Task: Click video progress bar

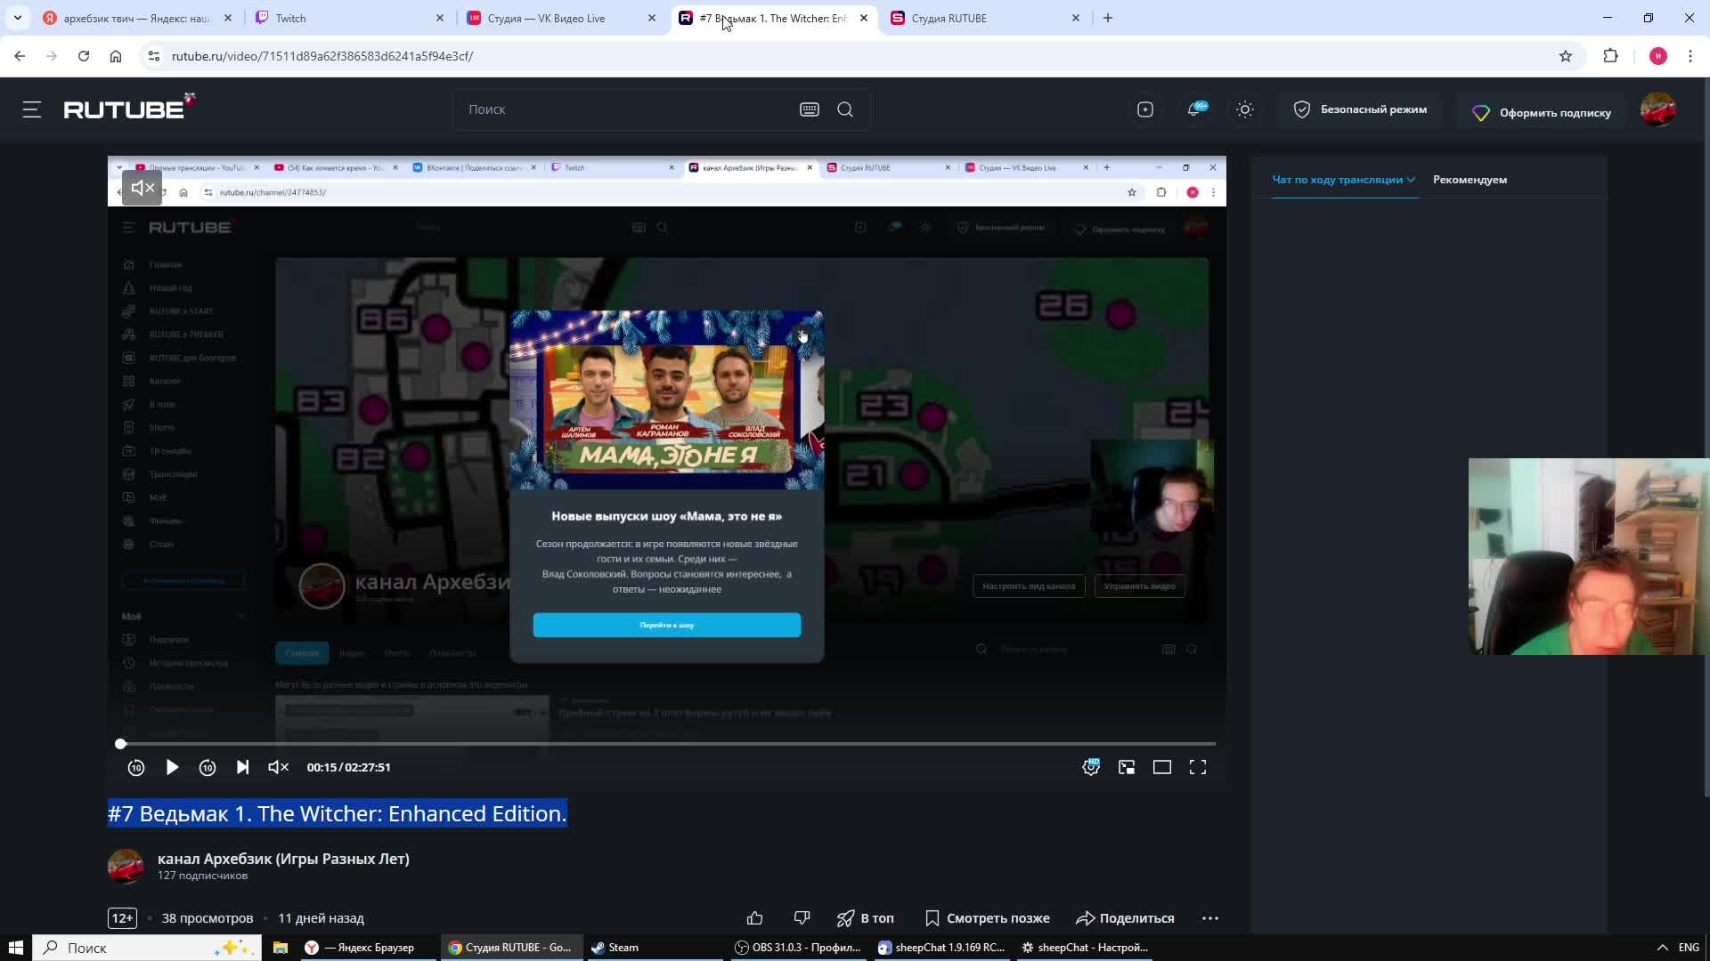Action: (668, 744)
